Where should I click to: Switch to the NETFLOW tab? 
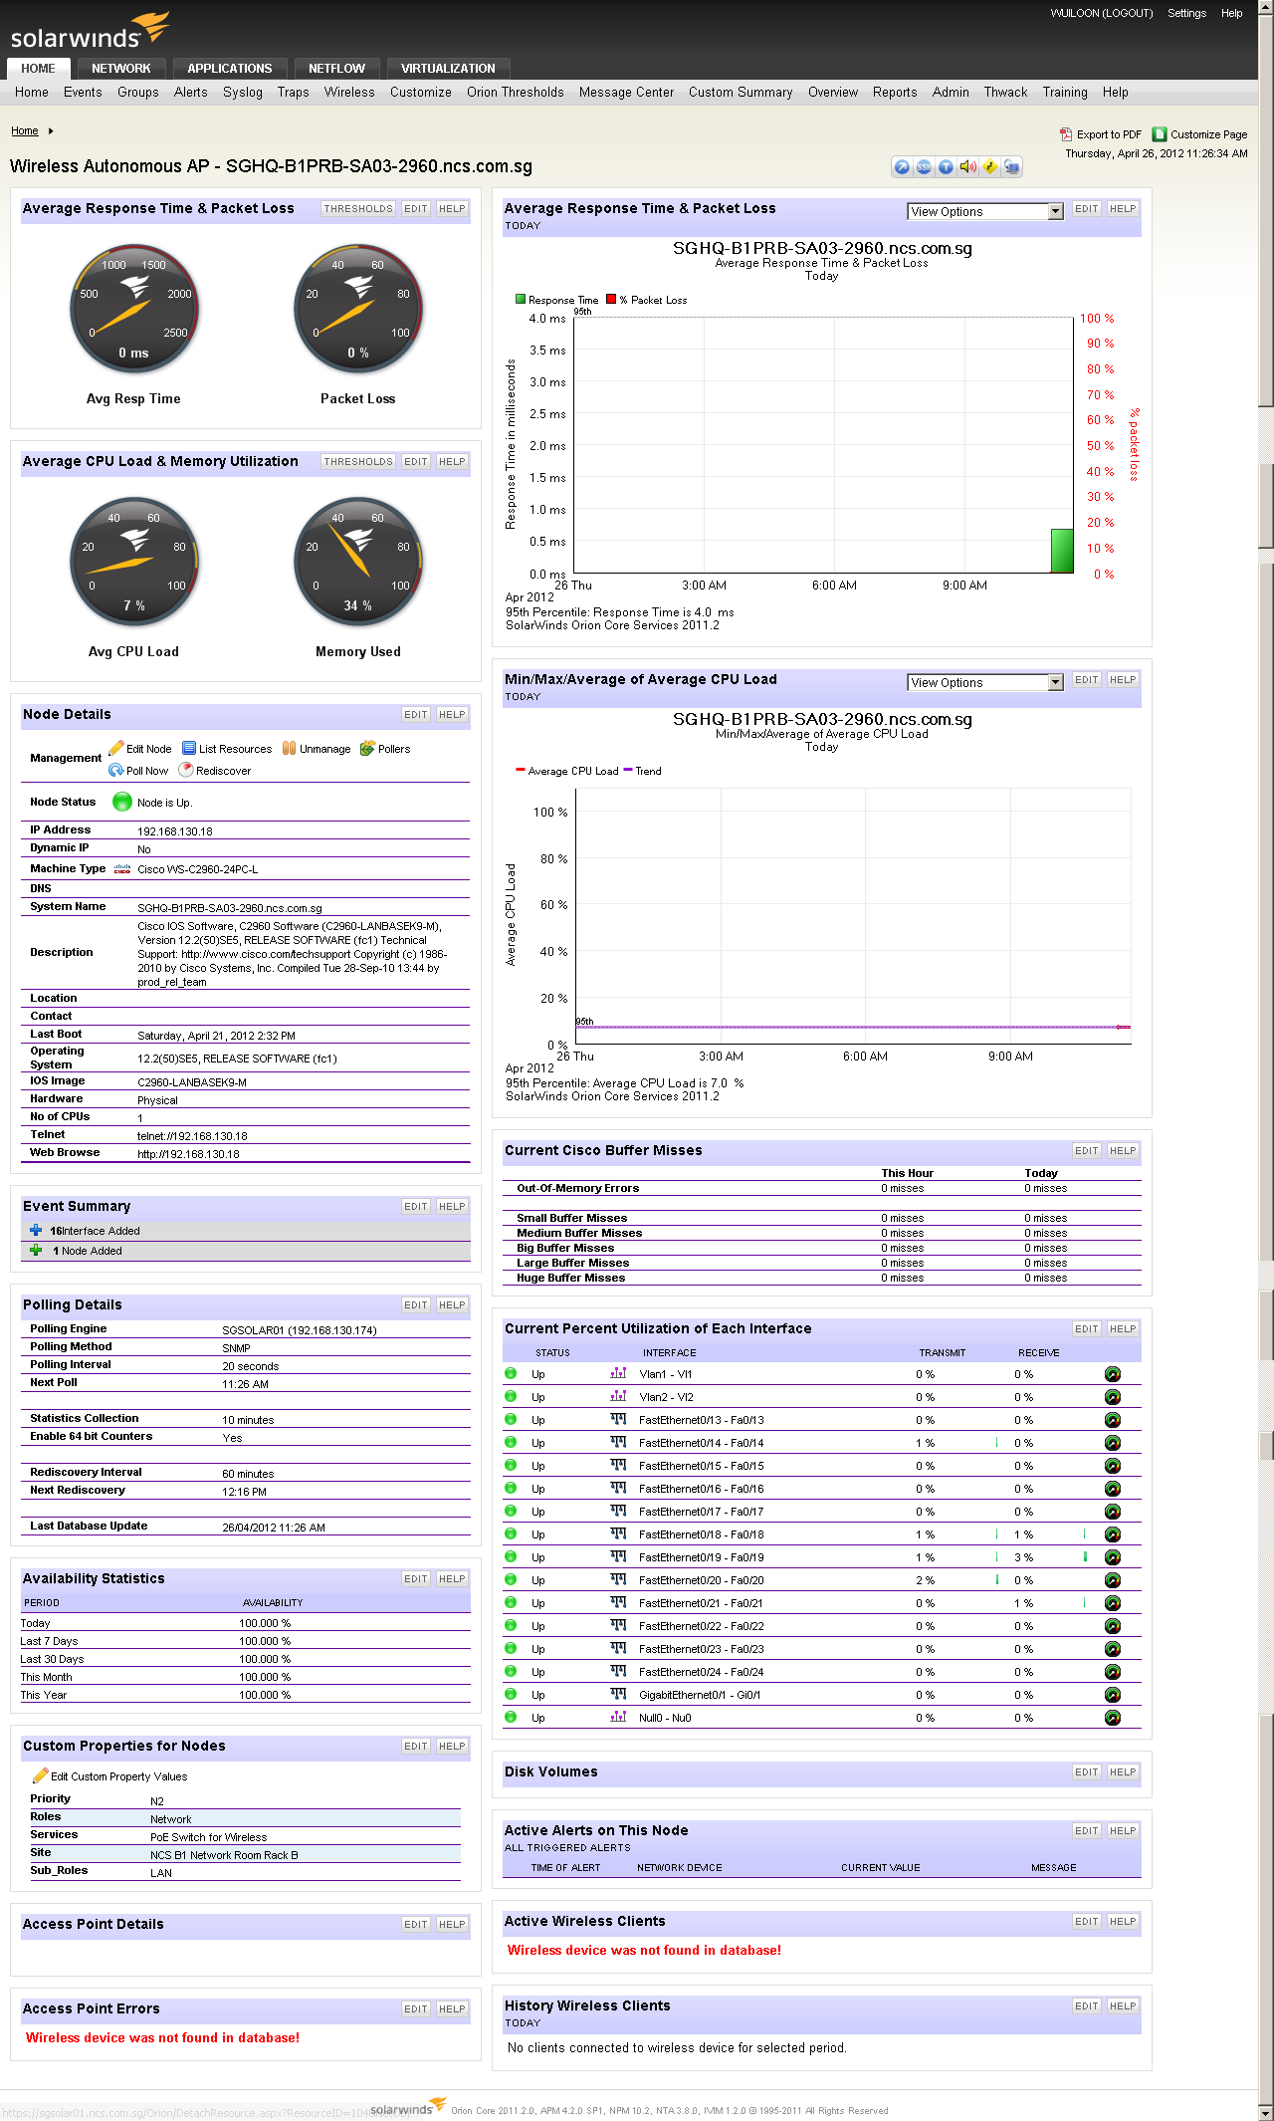pyautogui.click(x=337, y=69)
